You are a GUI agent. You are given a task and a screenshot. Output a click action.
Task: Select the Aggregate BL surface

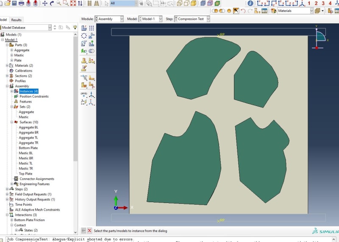pyautogui.click(x=28, y=128)
